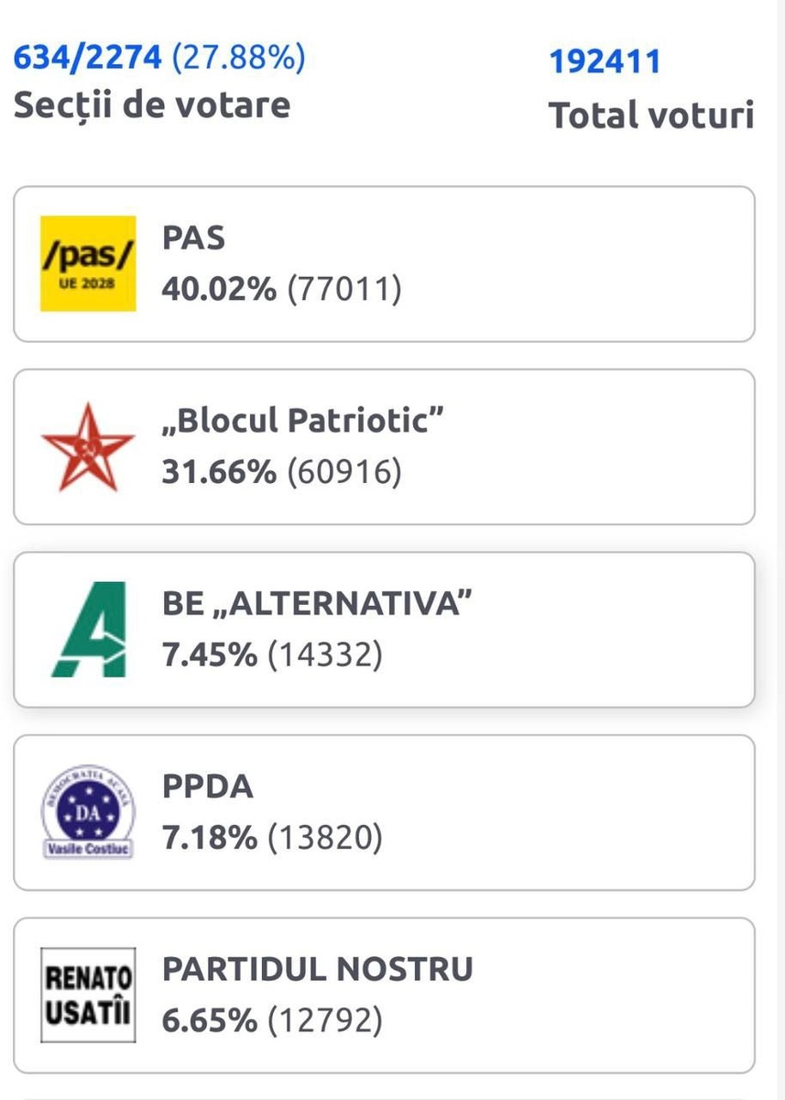The image size is (785, 1100).
Task: Click the "Total voturi" label
Action: (650, 116)
